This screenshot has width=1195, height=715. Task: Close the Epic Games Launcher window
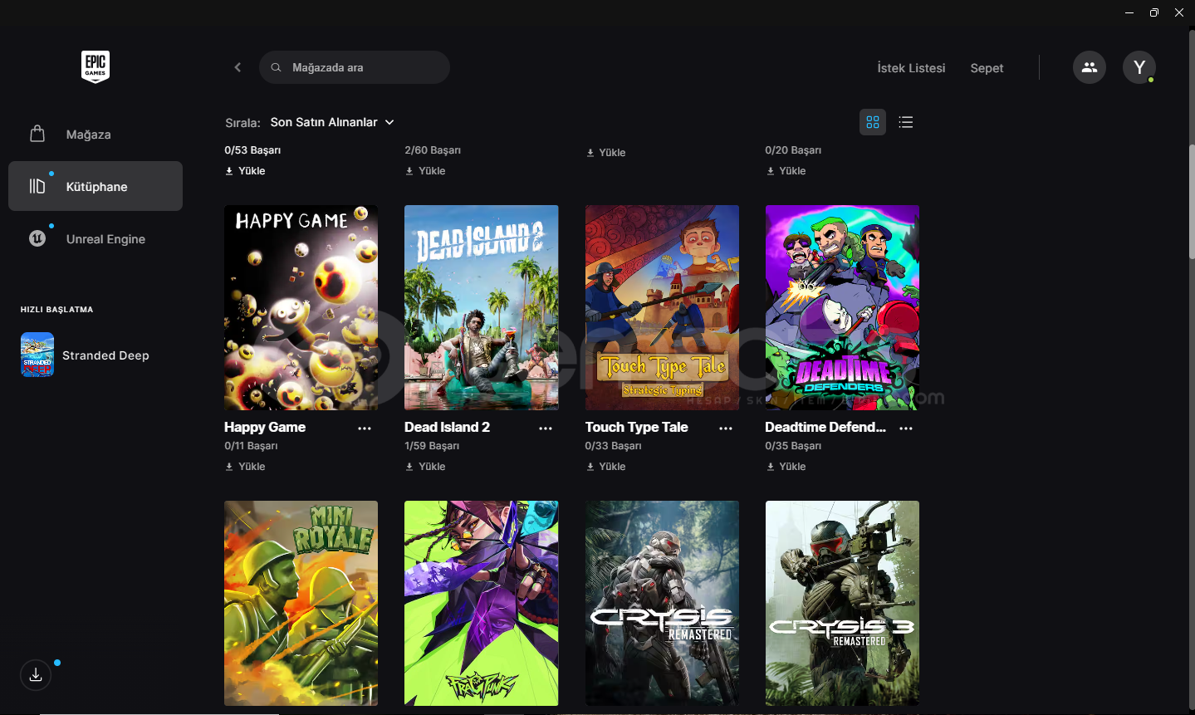pos(1179,12)
